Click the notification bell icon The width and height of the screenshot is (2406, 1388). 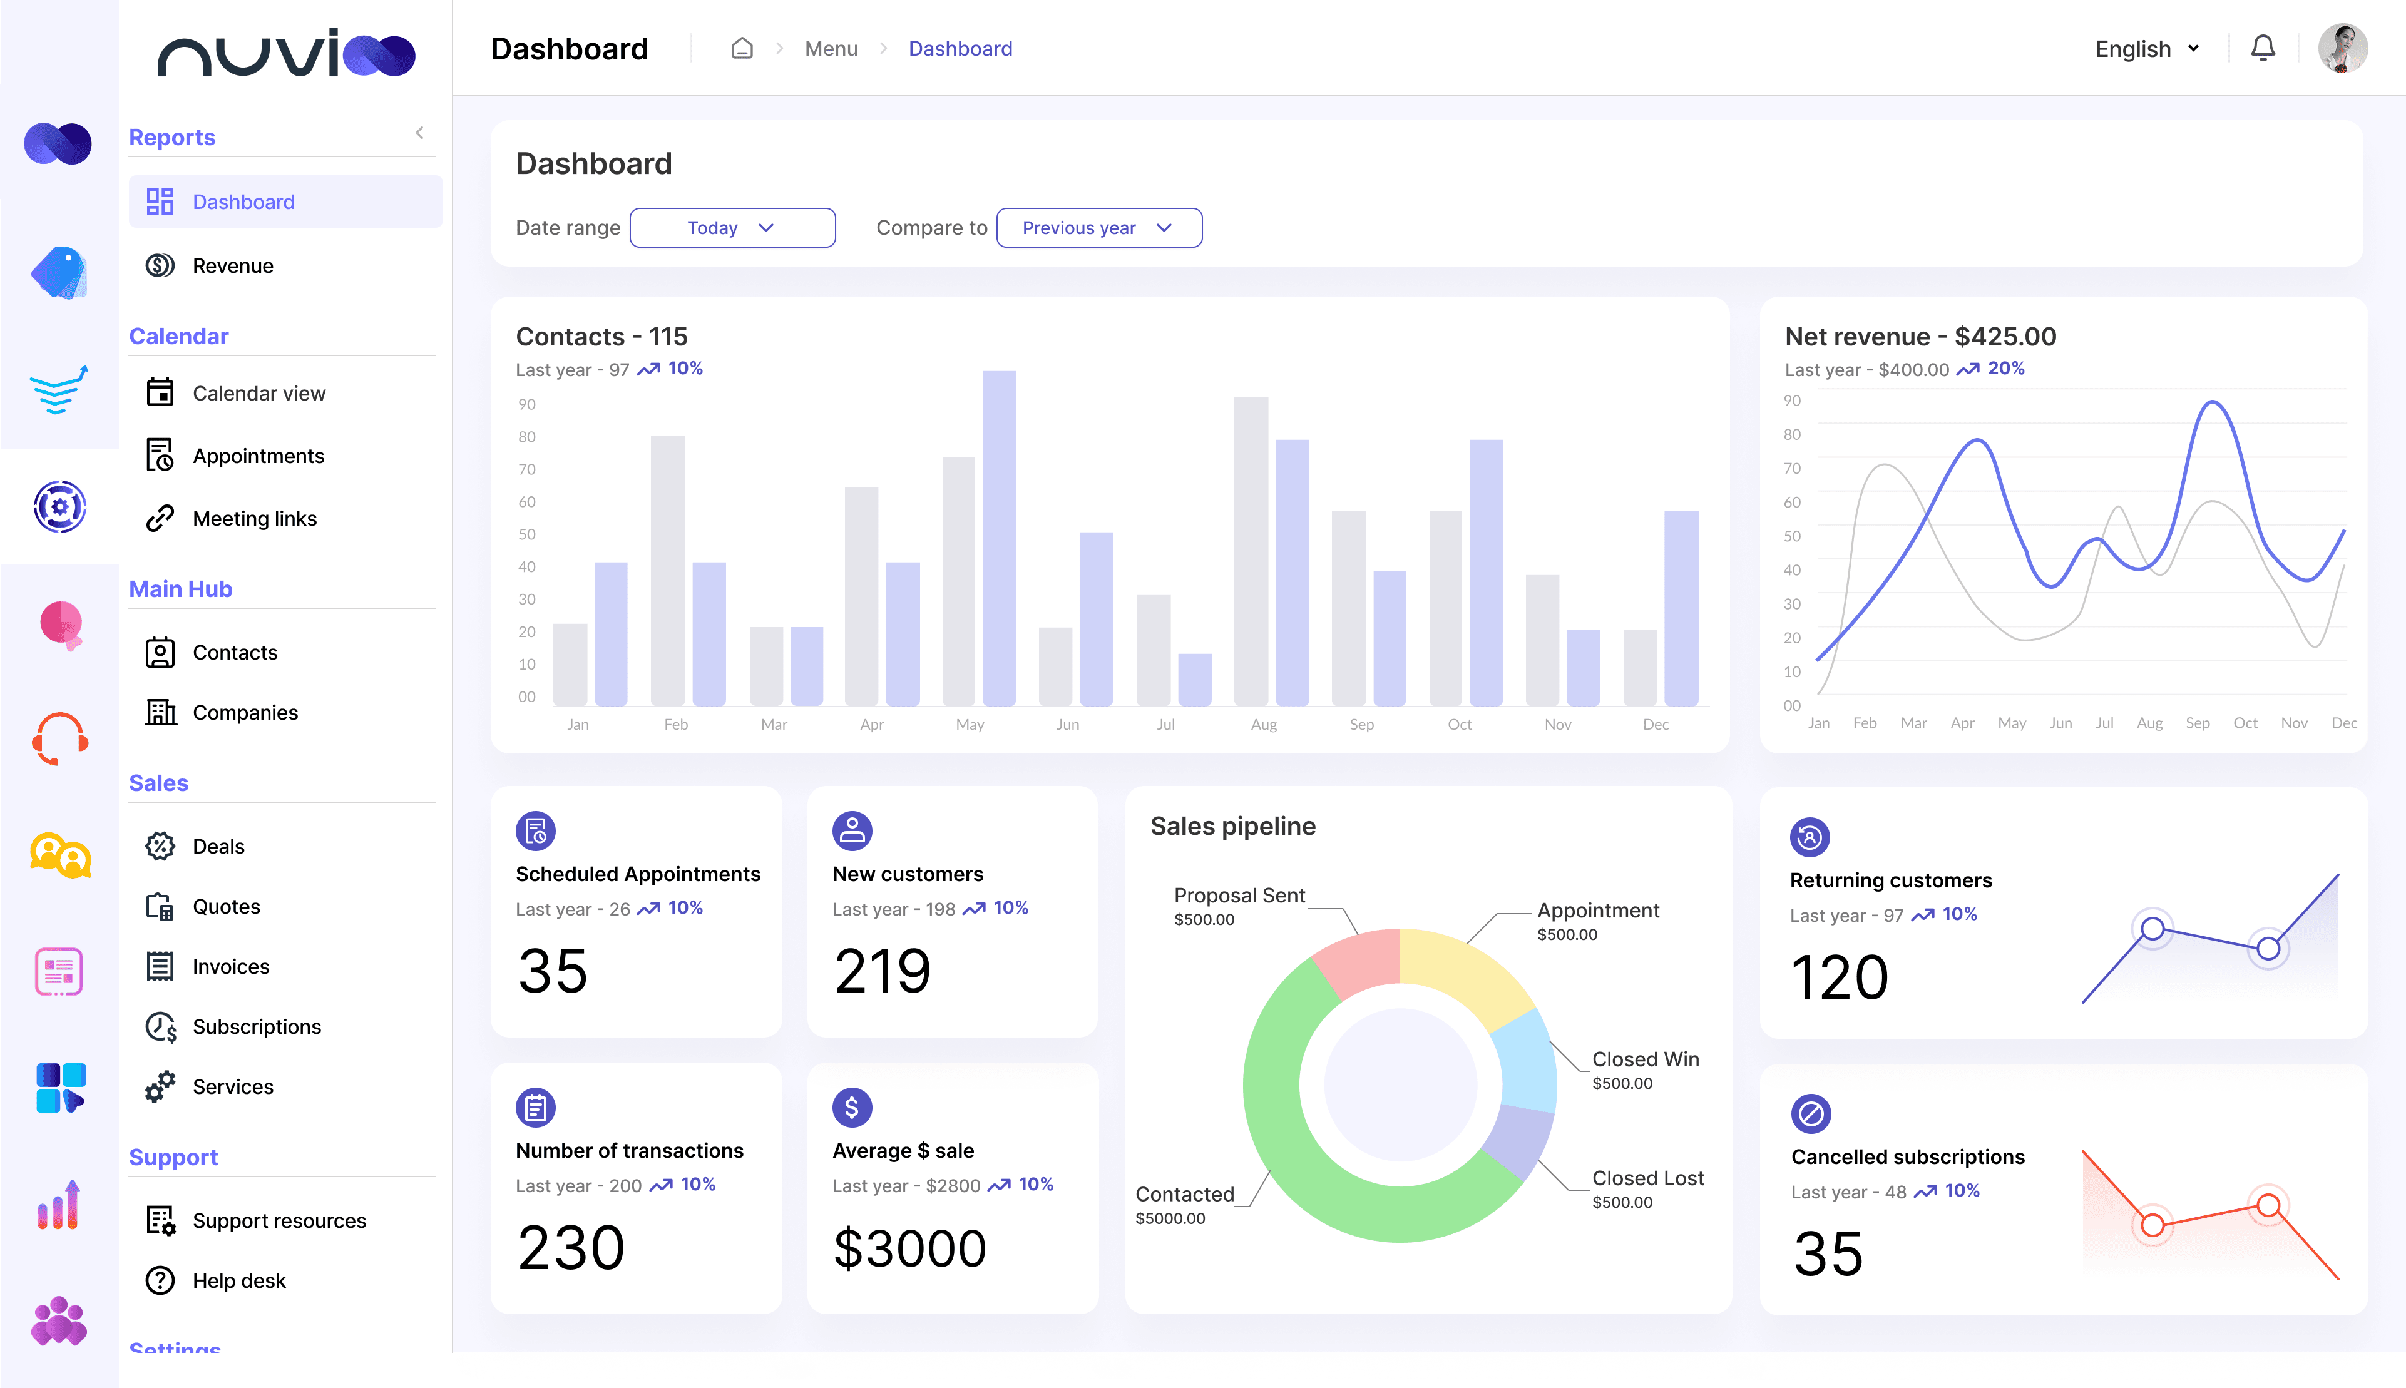pos(2262,49)
